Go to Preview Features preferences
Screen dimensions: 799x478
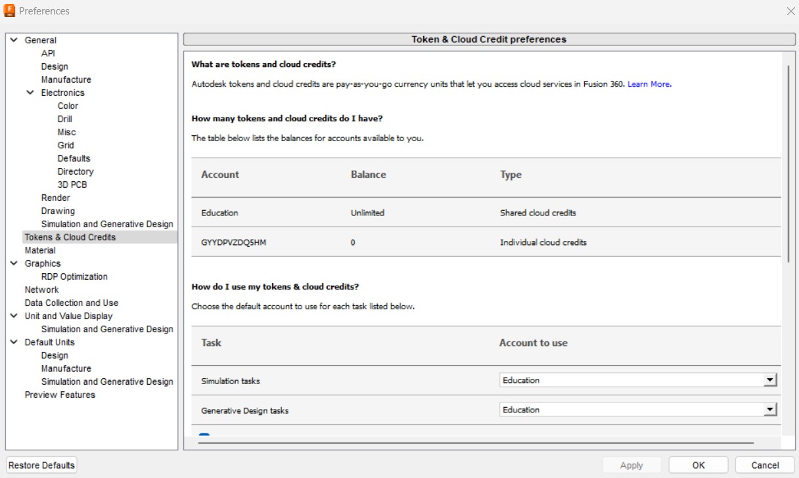click(60, 395)
